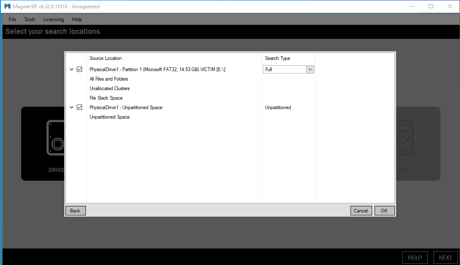Select the File Slack Space row

point(106,98)
